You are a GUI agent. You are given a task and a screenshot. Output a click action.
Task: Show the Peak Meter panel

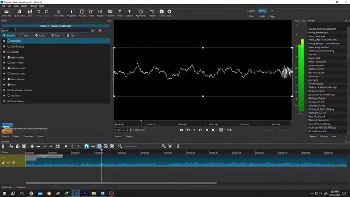coord(59,13)
